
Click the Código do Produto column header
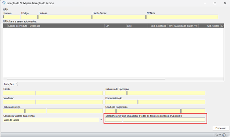(x=18, y=26)
